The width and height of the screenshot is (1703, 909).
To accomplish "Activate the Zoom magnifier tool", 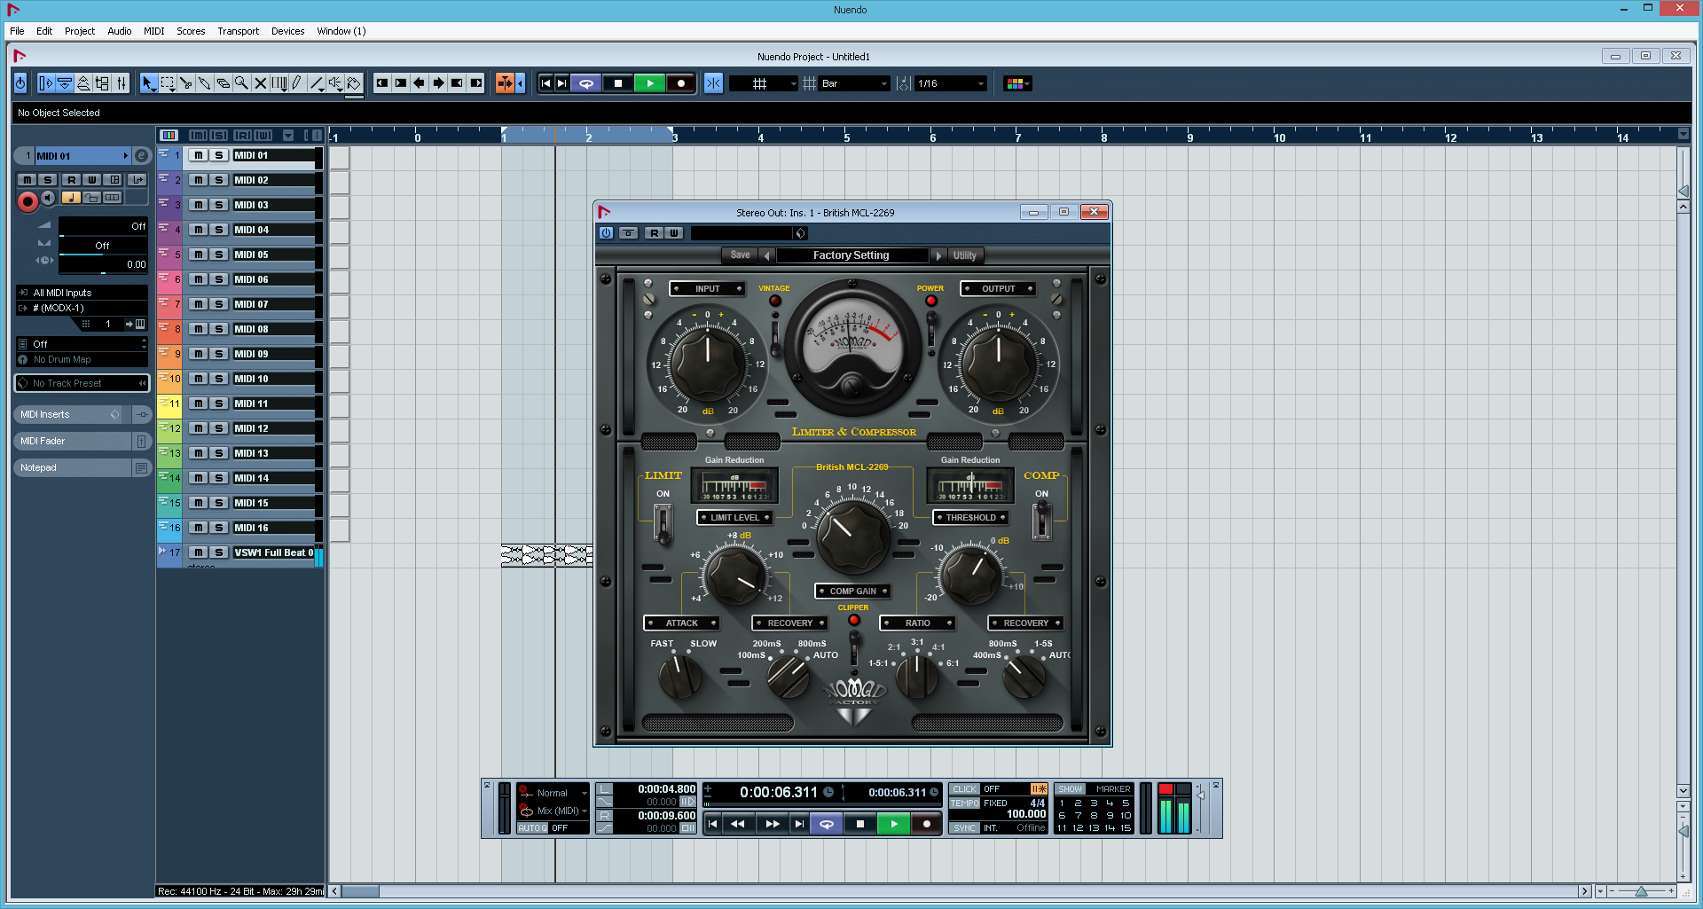I will click(x=241, y=83).
